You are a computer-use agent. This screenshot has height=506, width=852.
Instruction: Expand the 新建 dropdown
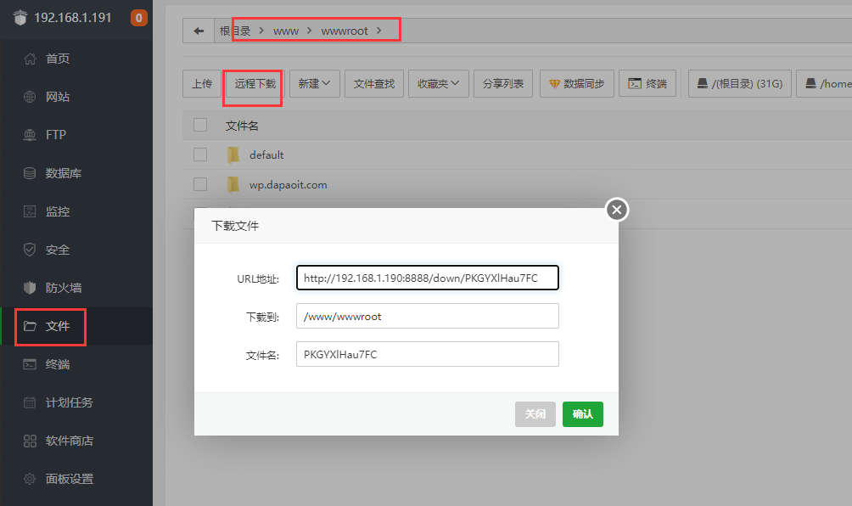point(315,83)
